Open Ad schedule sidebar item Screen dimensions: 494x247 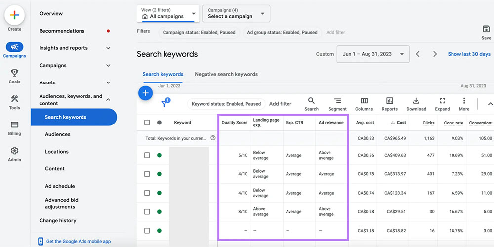click(x=60, y=186)
